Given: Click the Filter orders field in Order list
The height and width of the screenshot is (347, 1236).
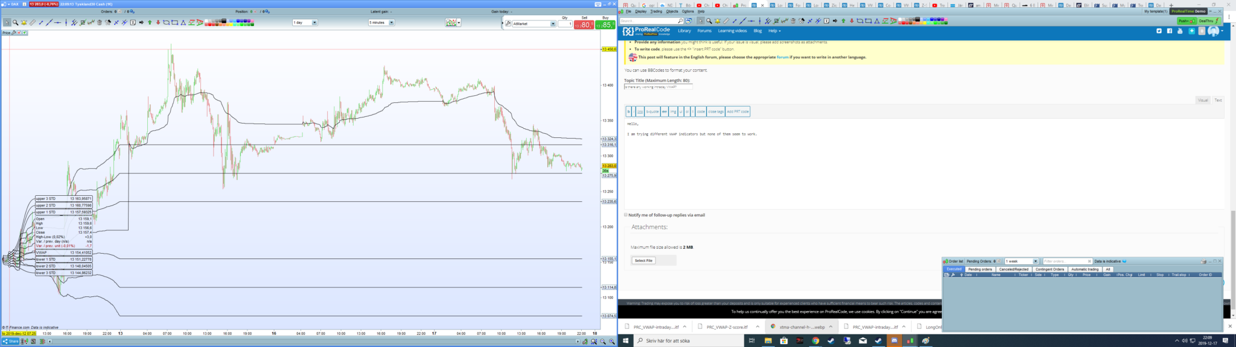Looking at the screenshot, I should [1068, 261].
